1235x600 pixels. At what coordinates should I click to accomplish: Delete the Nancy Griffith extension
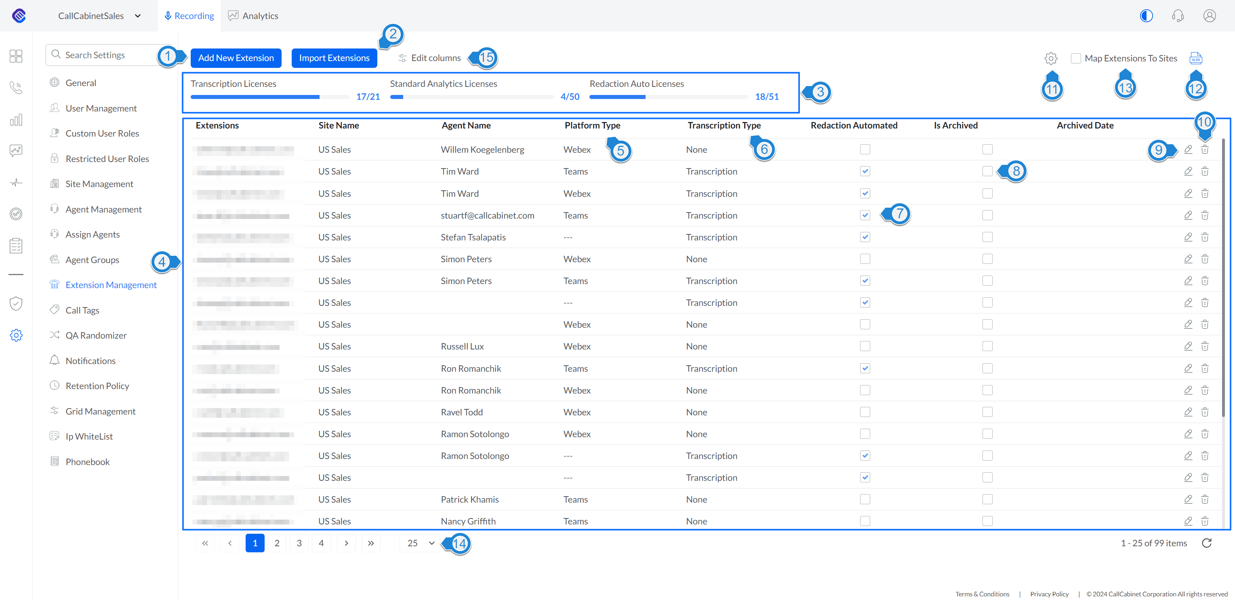pyautogui.click(x=1205, y=521)
